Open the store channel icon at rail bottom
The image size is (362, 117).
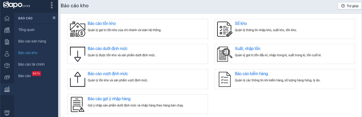[x=7, y=112]
